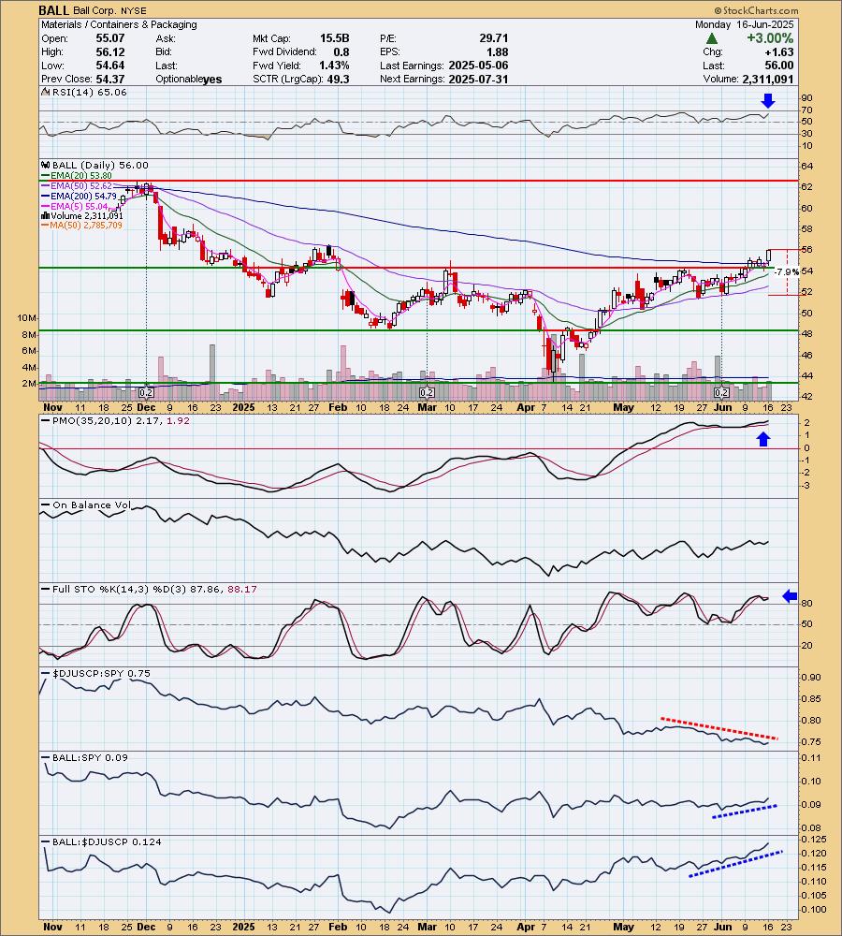Click the Fwd Dividend value 0.8
Screen dimensions: 842x936
click(341, 51)
